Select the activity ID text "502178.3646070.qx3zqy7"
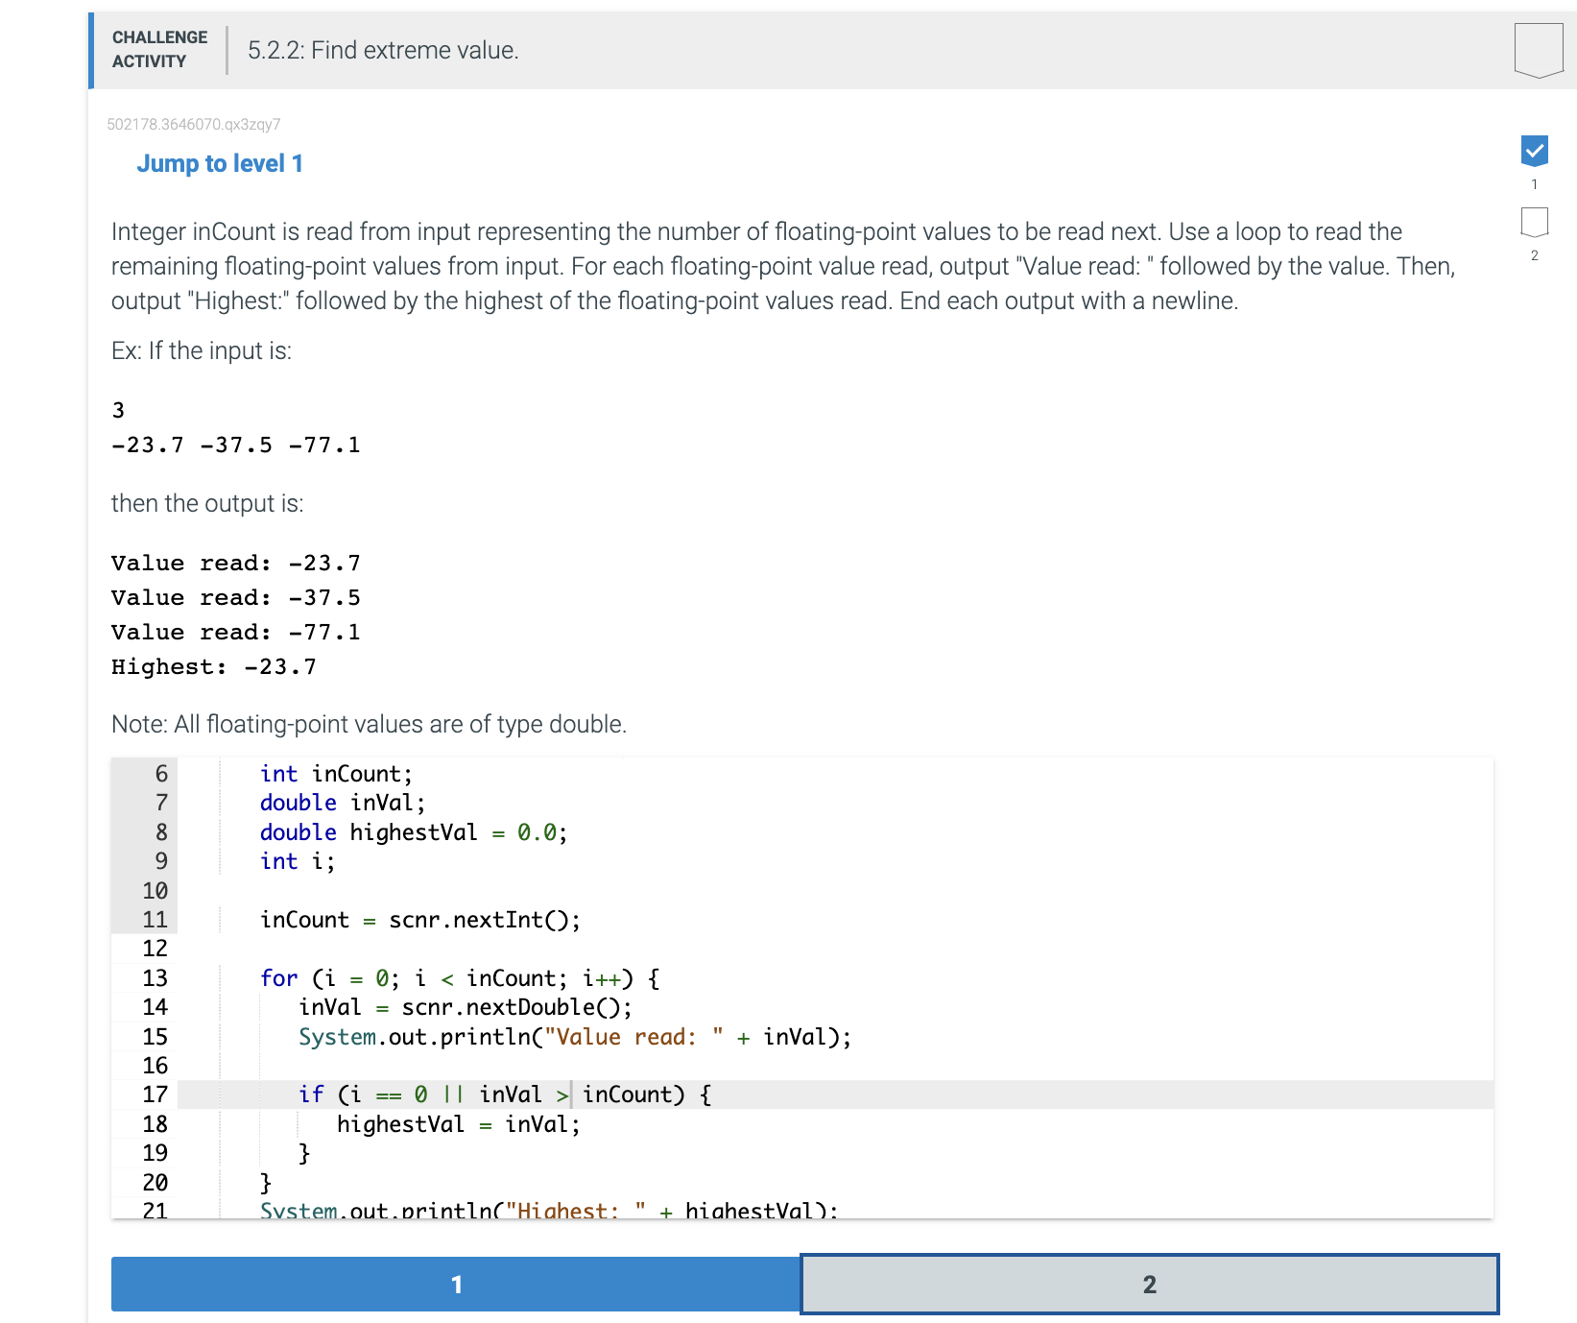Image resolution: width=1577 pixels, height=1323 pixels. click(192, 125)
